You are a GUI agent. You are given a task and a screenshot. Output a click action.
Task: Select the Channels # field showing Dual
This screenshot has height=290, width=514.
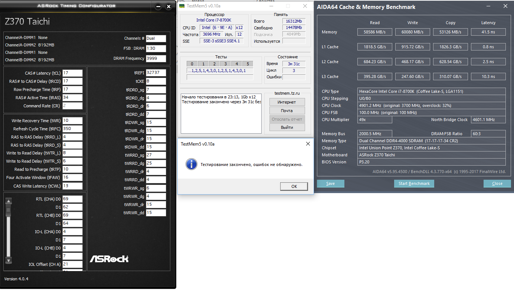pyautogui.click(x=156, y=38)
